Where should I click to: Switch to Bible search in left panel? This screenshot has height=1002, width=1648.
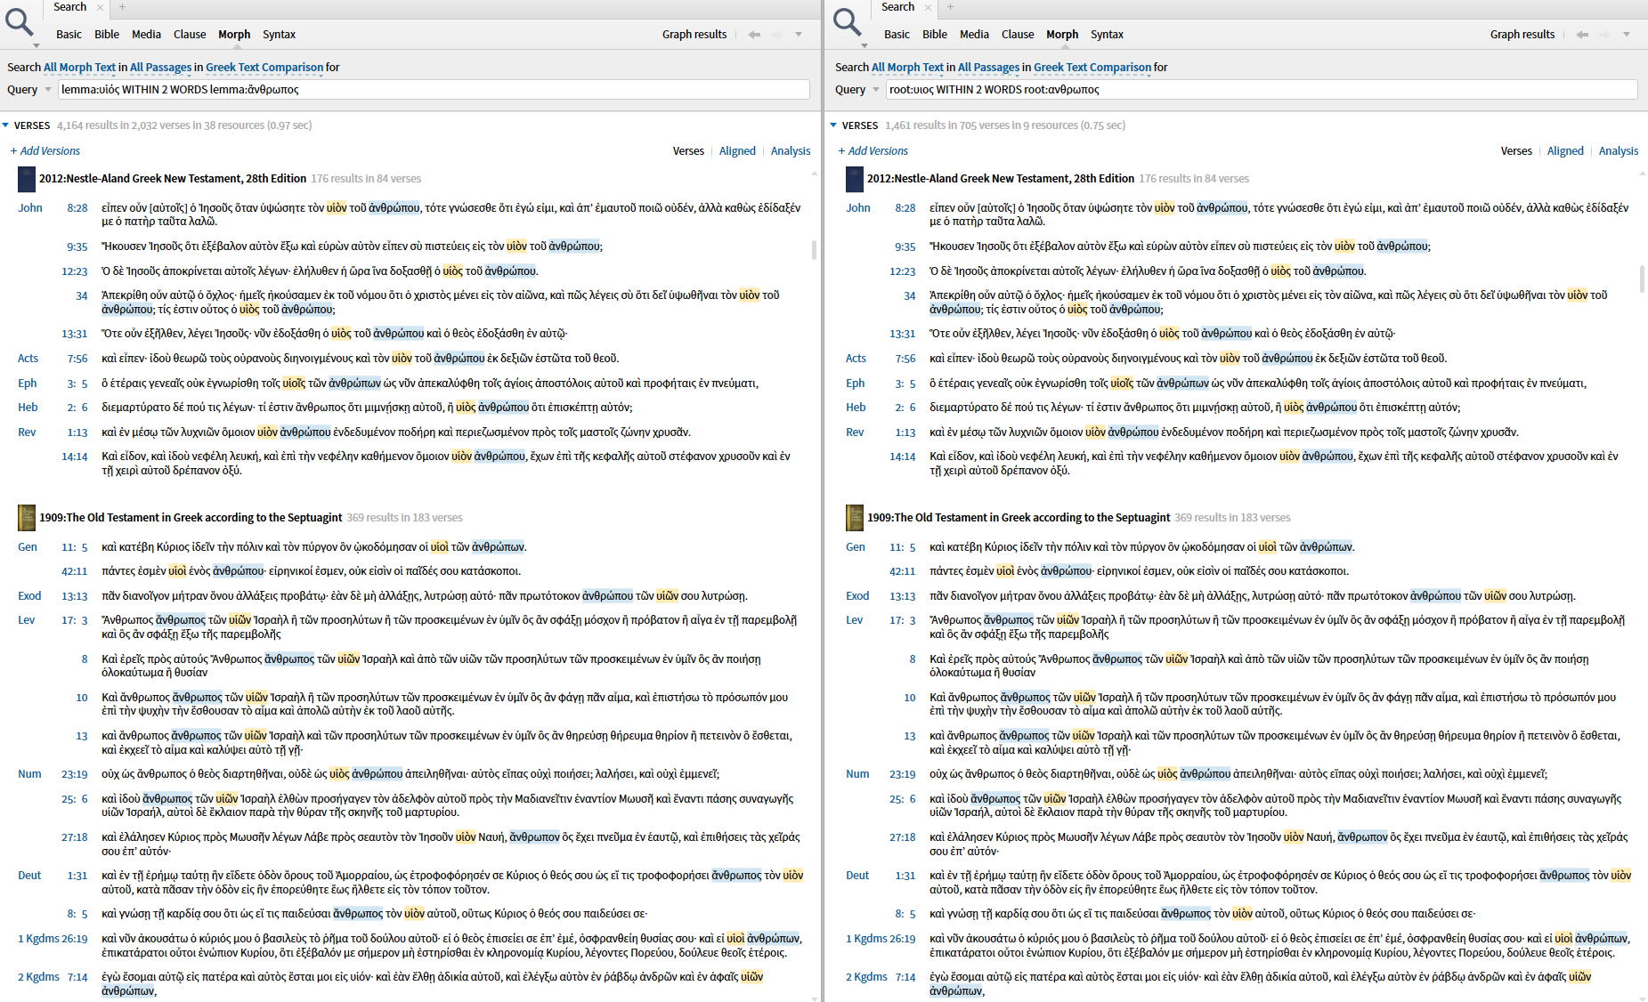click(x=107, y=35)
